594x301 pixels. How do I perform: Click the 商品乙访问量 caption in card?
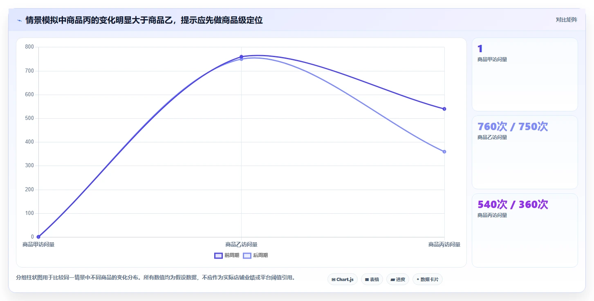[492, 137]
